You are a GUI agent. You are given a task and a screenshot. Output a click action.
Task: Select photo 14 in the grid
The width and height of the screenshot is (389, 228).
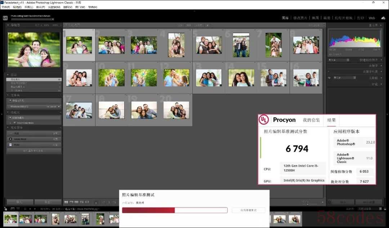241,78
